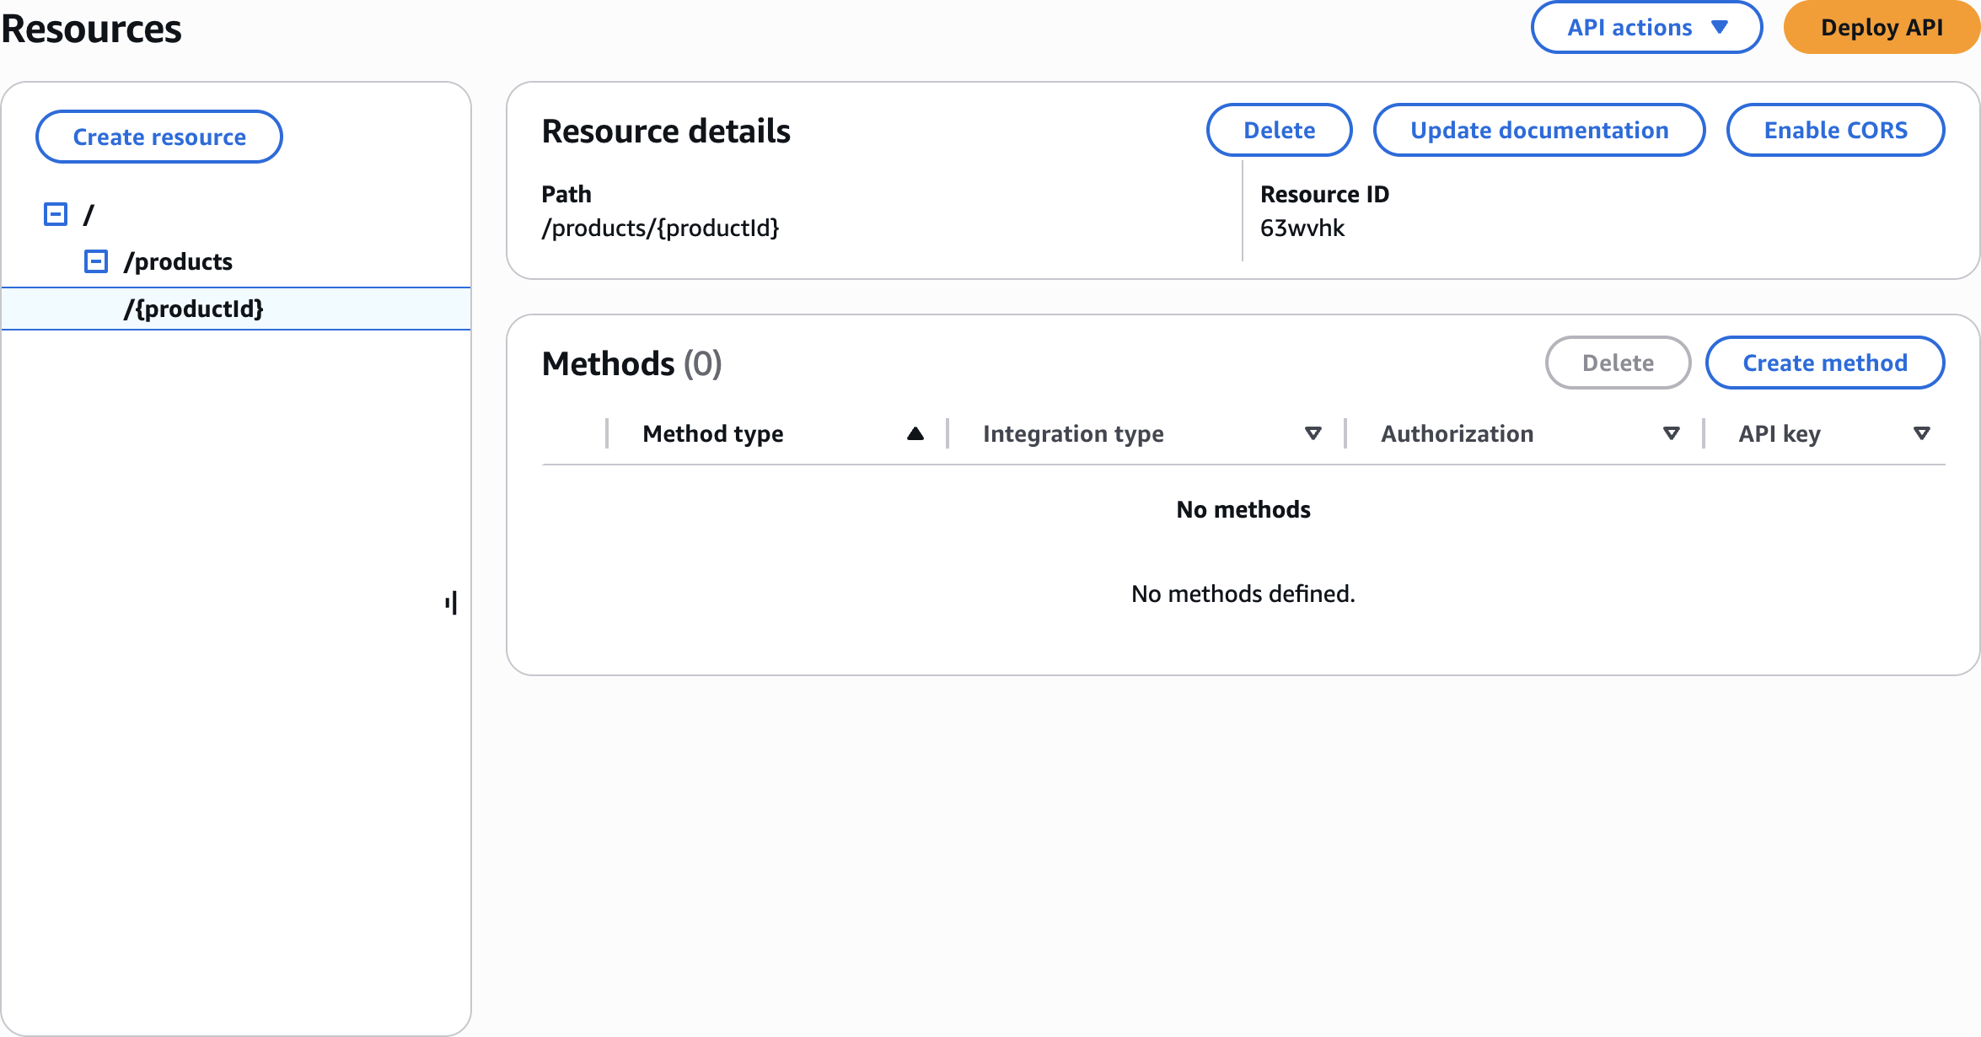Sort by Authorization column arrow

(x=1671, y=433)
